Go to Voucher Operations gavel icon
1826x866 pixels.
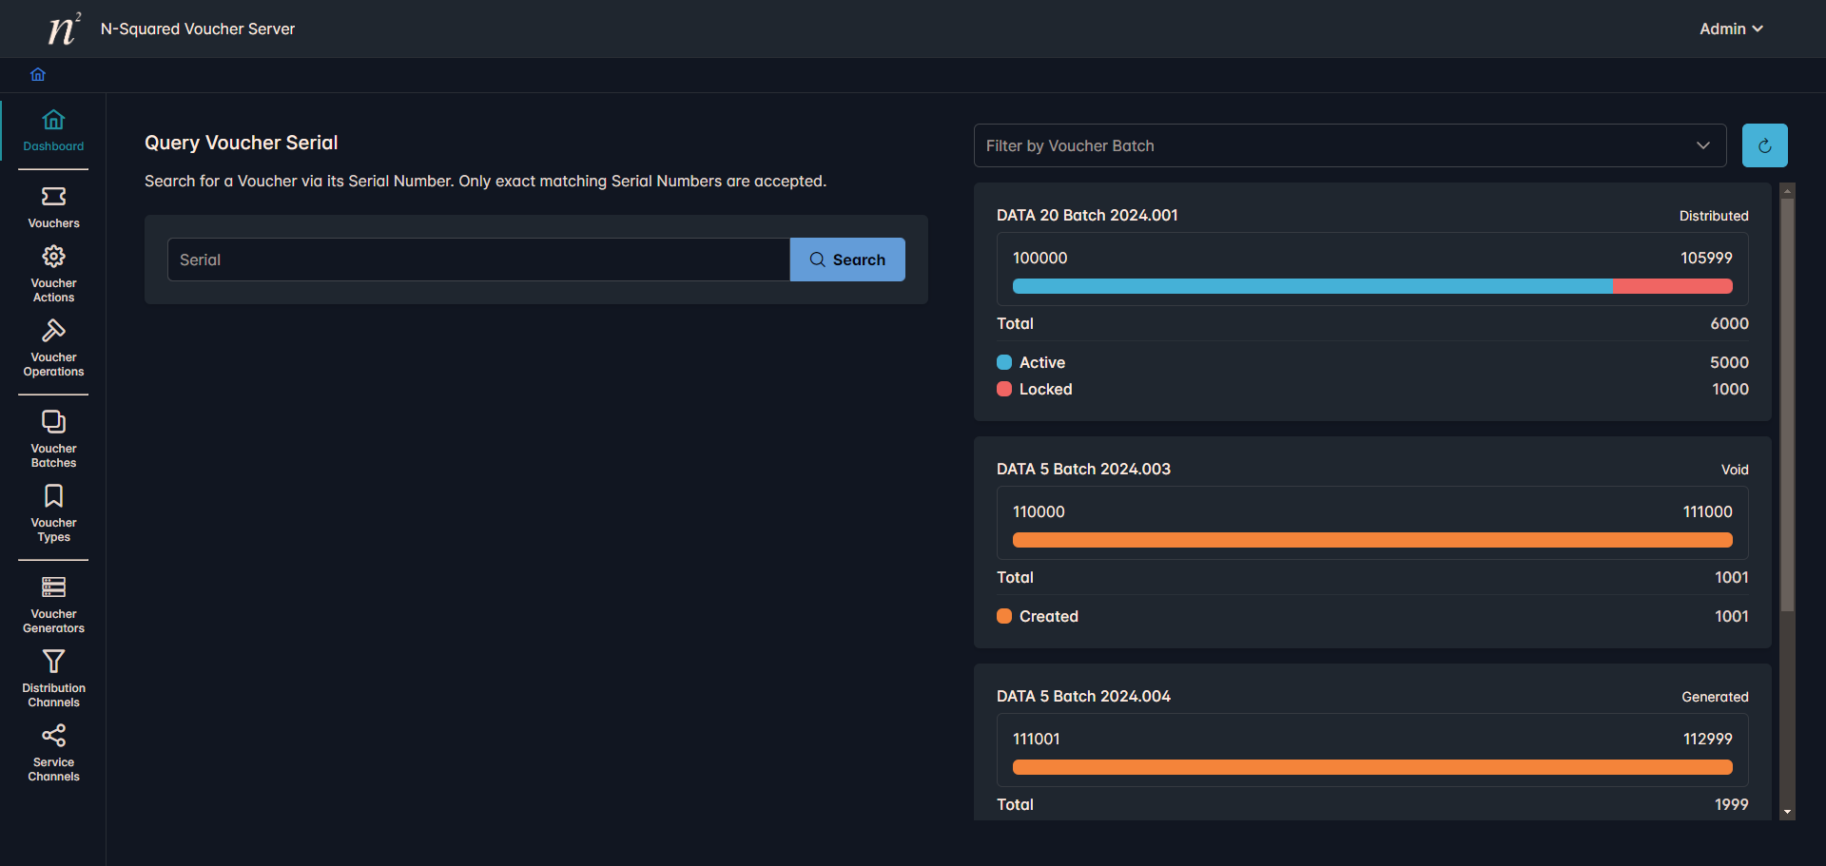pyautogui.click(x=53, y=331)
